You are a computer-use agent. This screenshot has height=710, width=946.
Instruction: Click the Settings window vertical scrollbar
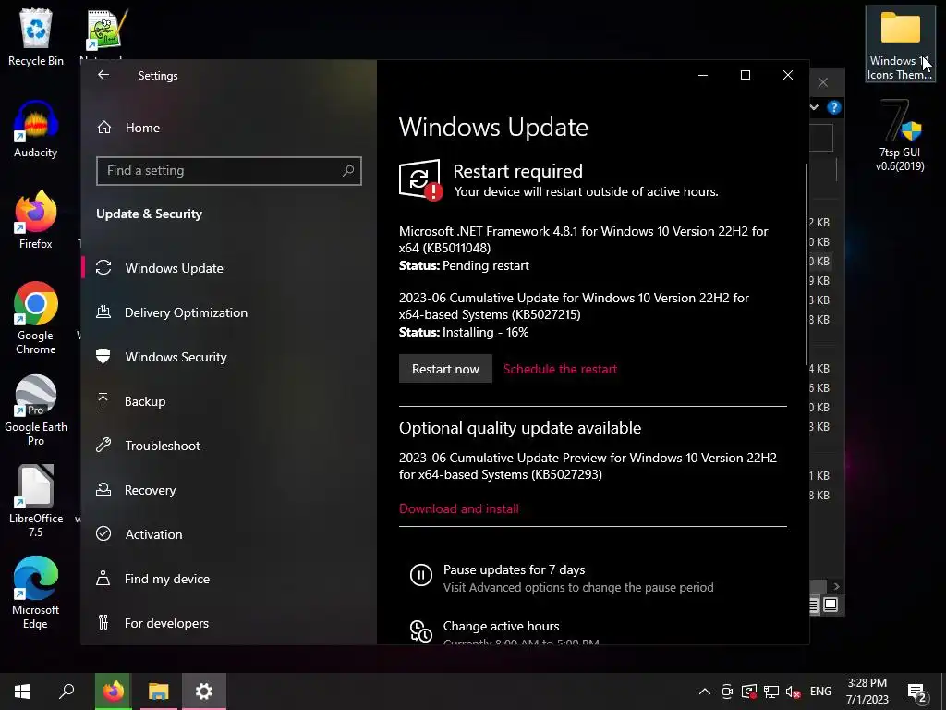(x=806, y=263)
